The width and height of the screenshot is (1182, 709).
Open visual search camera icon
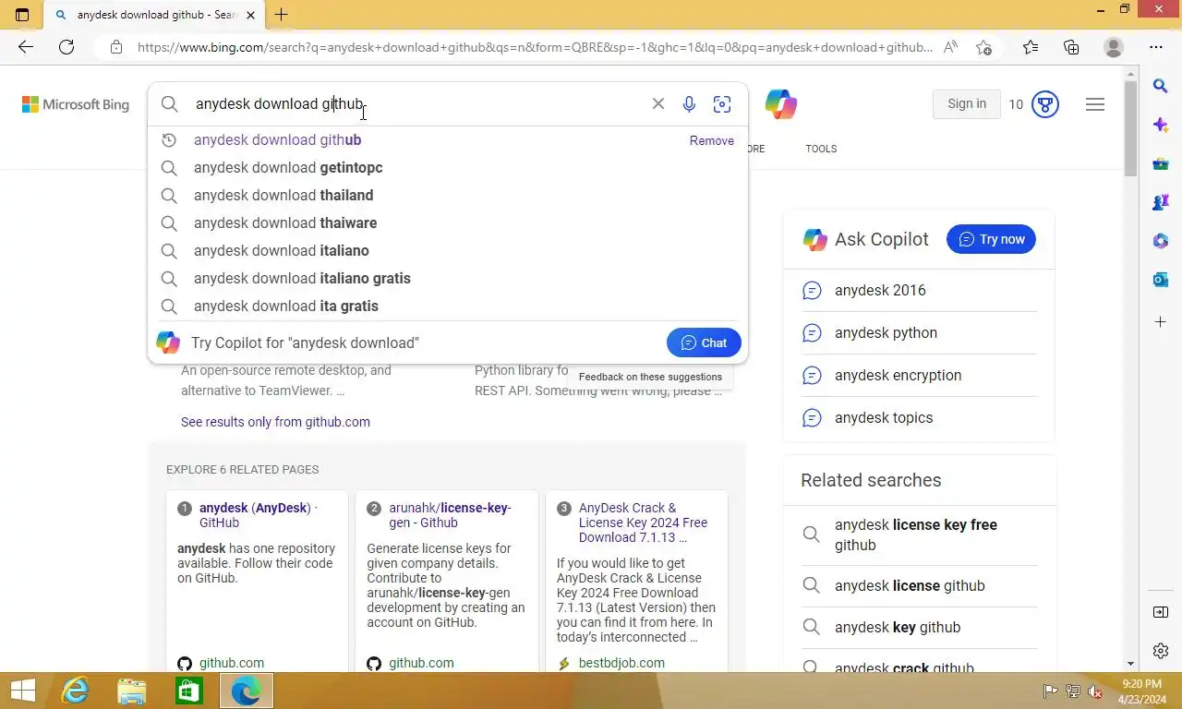[722, 104]
